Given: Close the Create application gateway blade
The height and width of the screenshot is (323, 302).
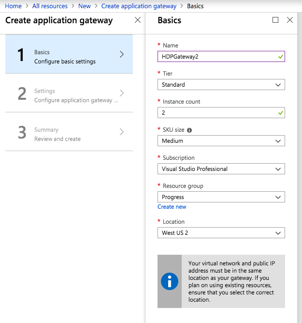Looking at the screenshot, I should tap(138, 20).
